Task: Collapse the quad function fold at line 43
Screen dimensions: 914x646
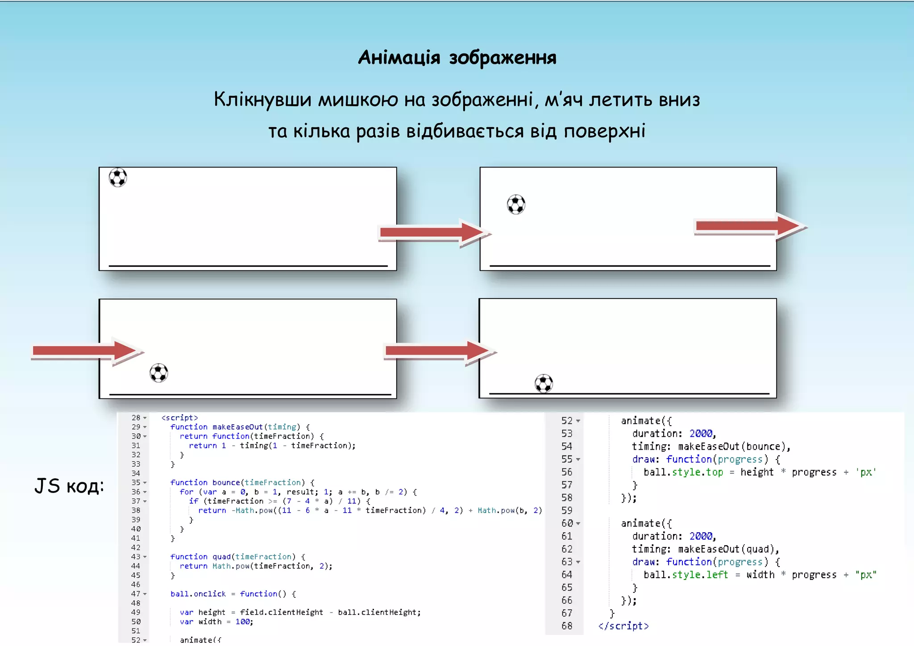Action: pos(145,557)
